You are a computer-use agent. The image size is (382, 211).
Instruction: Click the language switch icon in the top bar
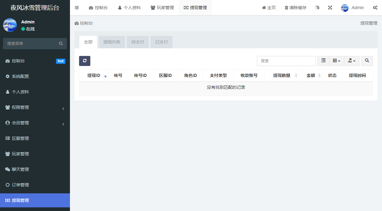pyautogui.click(x=317, y=8)
